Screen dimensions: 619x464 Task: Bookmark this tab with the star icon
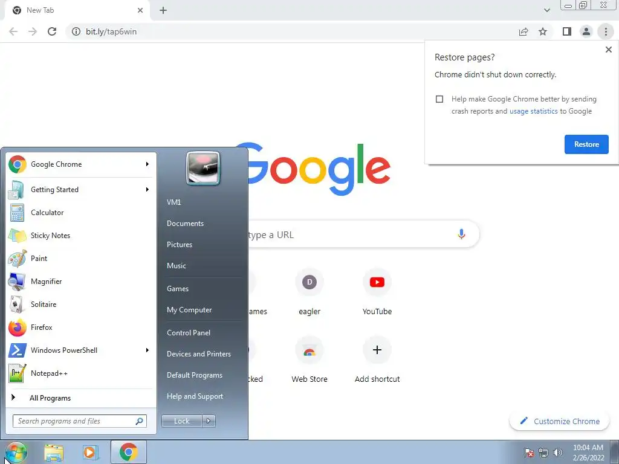[543, 31]
